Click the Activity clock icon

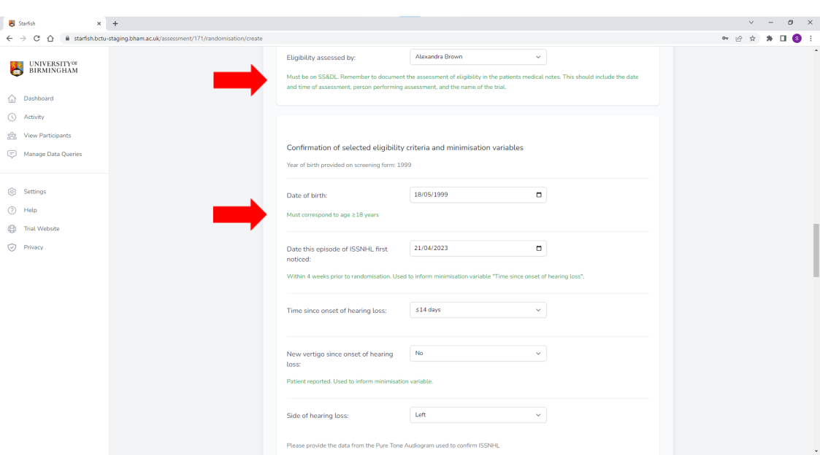pyautogui.click(x=12, y=117)
